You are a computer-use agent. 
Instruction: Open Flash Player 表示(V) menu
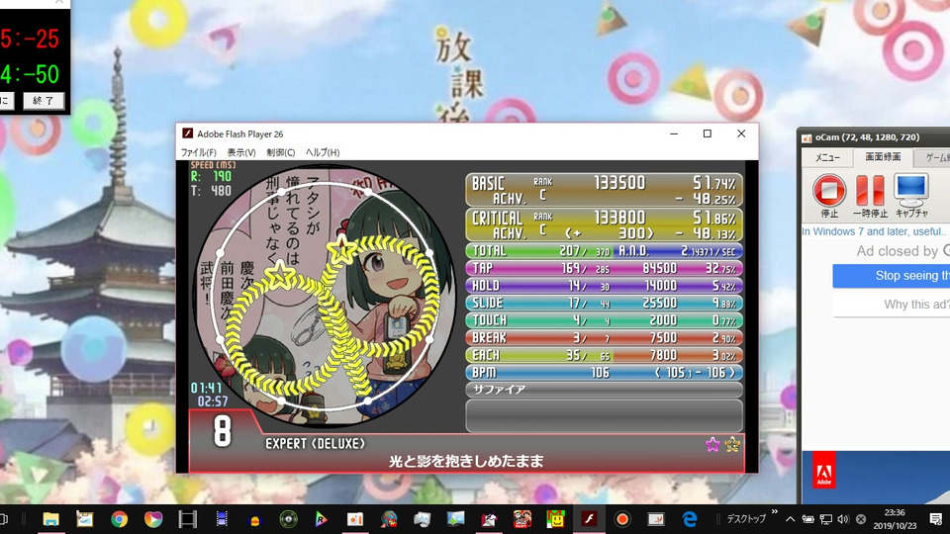241,152
